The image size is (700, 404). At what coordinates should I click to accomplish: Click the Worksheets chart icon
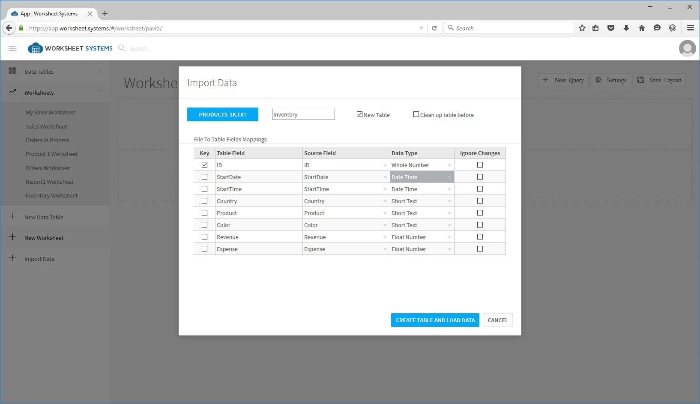12,92
